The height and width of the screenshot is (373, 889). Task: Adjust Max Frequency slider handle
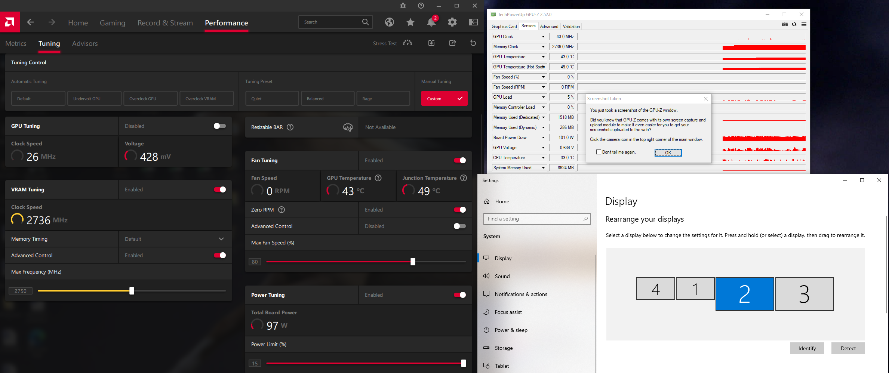point(132,291)
